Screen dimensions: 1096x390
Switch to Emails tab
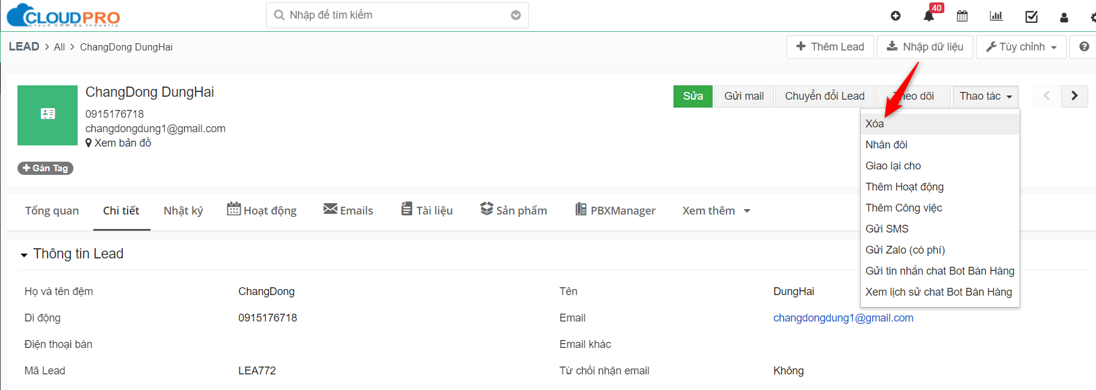point(348,210)
